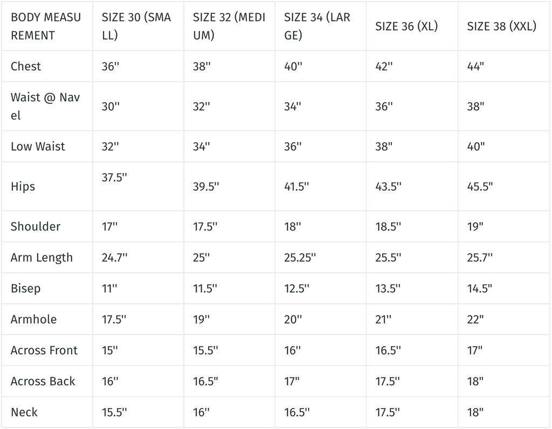Select the Waist @ Navel row label
This screenshot has width=552, height=429.
(x=45, y=106)
